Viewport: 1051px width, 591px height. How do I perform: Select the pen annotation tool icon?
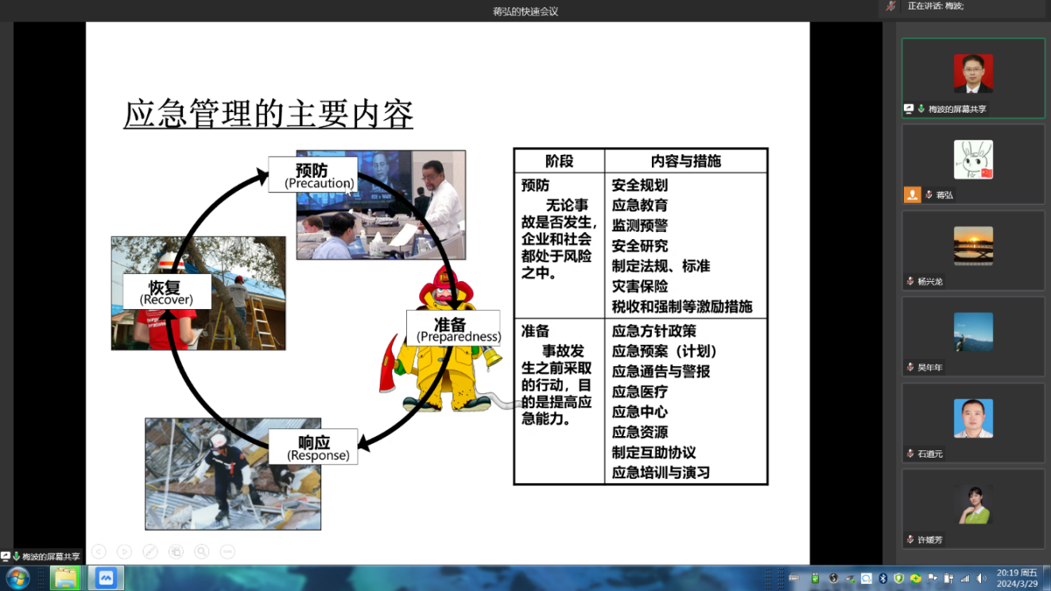tap(150, 551)
